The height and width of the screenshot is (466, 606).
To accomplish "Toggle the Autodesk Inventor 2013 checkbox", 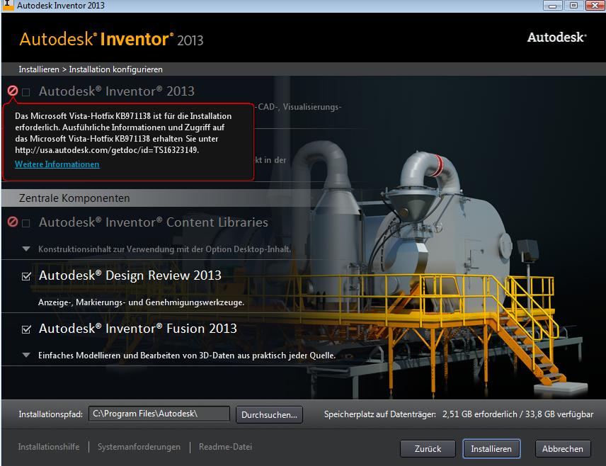I will click(x=26, y=92).
